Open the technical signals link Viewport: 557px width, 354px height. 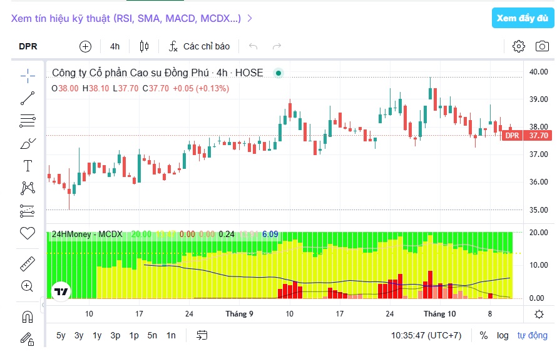tap(126, 19)
